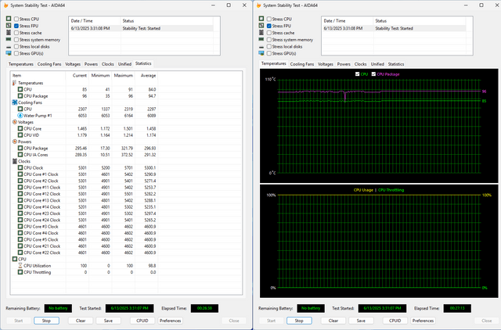Switch to Cooling Fans tab in right window

tap(302, 64)
